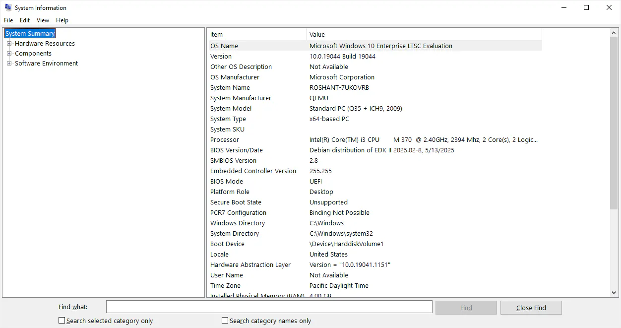Select the SMBIOS Version row

[x=374, y=160]
